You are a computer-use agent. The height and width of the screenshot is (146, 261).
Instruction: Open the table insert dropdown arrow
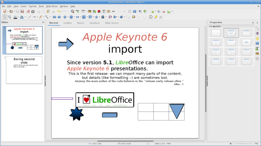pos(86,12)
